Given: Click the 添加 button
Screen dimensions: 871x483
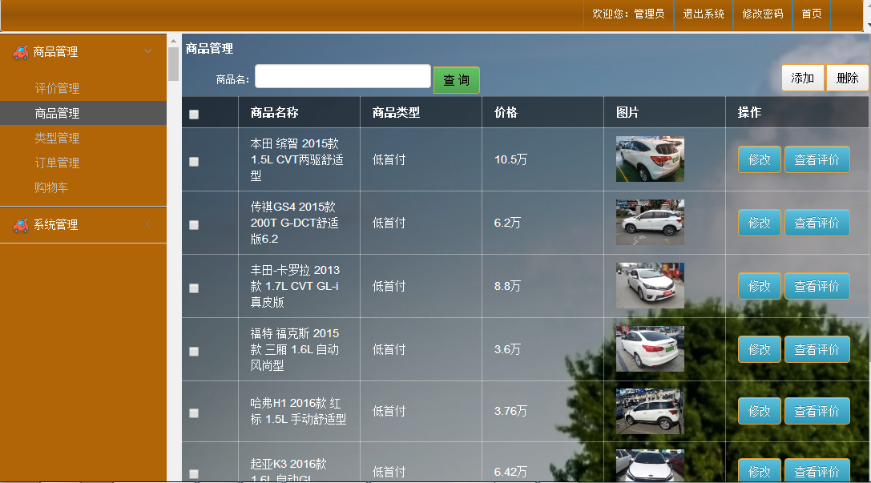Looking at the screenshot, I should pos(803,78).
